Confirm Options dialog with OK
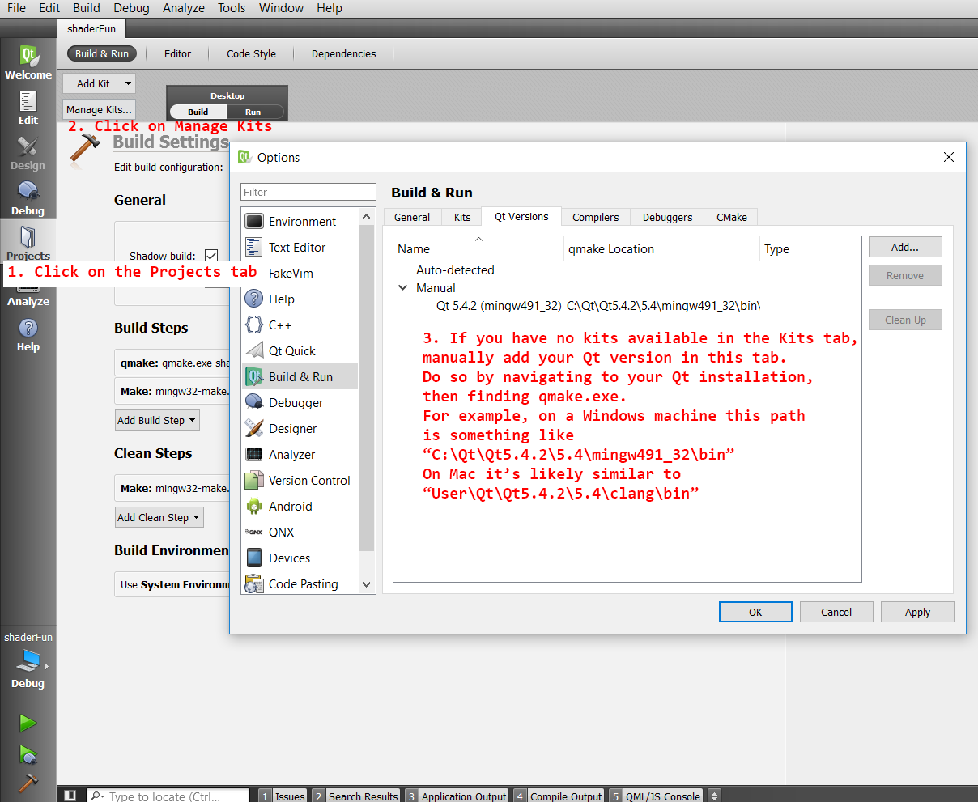The height and width of the screenshot is (802, 978). click(755, 612)
